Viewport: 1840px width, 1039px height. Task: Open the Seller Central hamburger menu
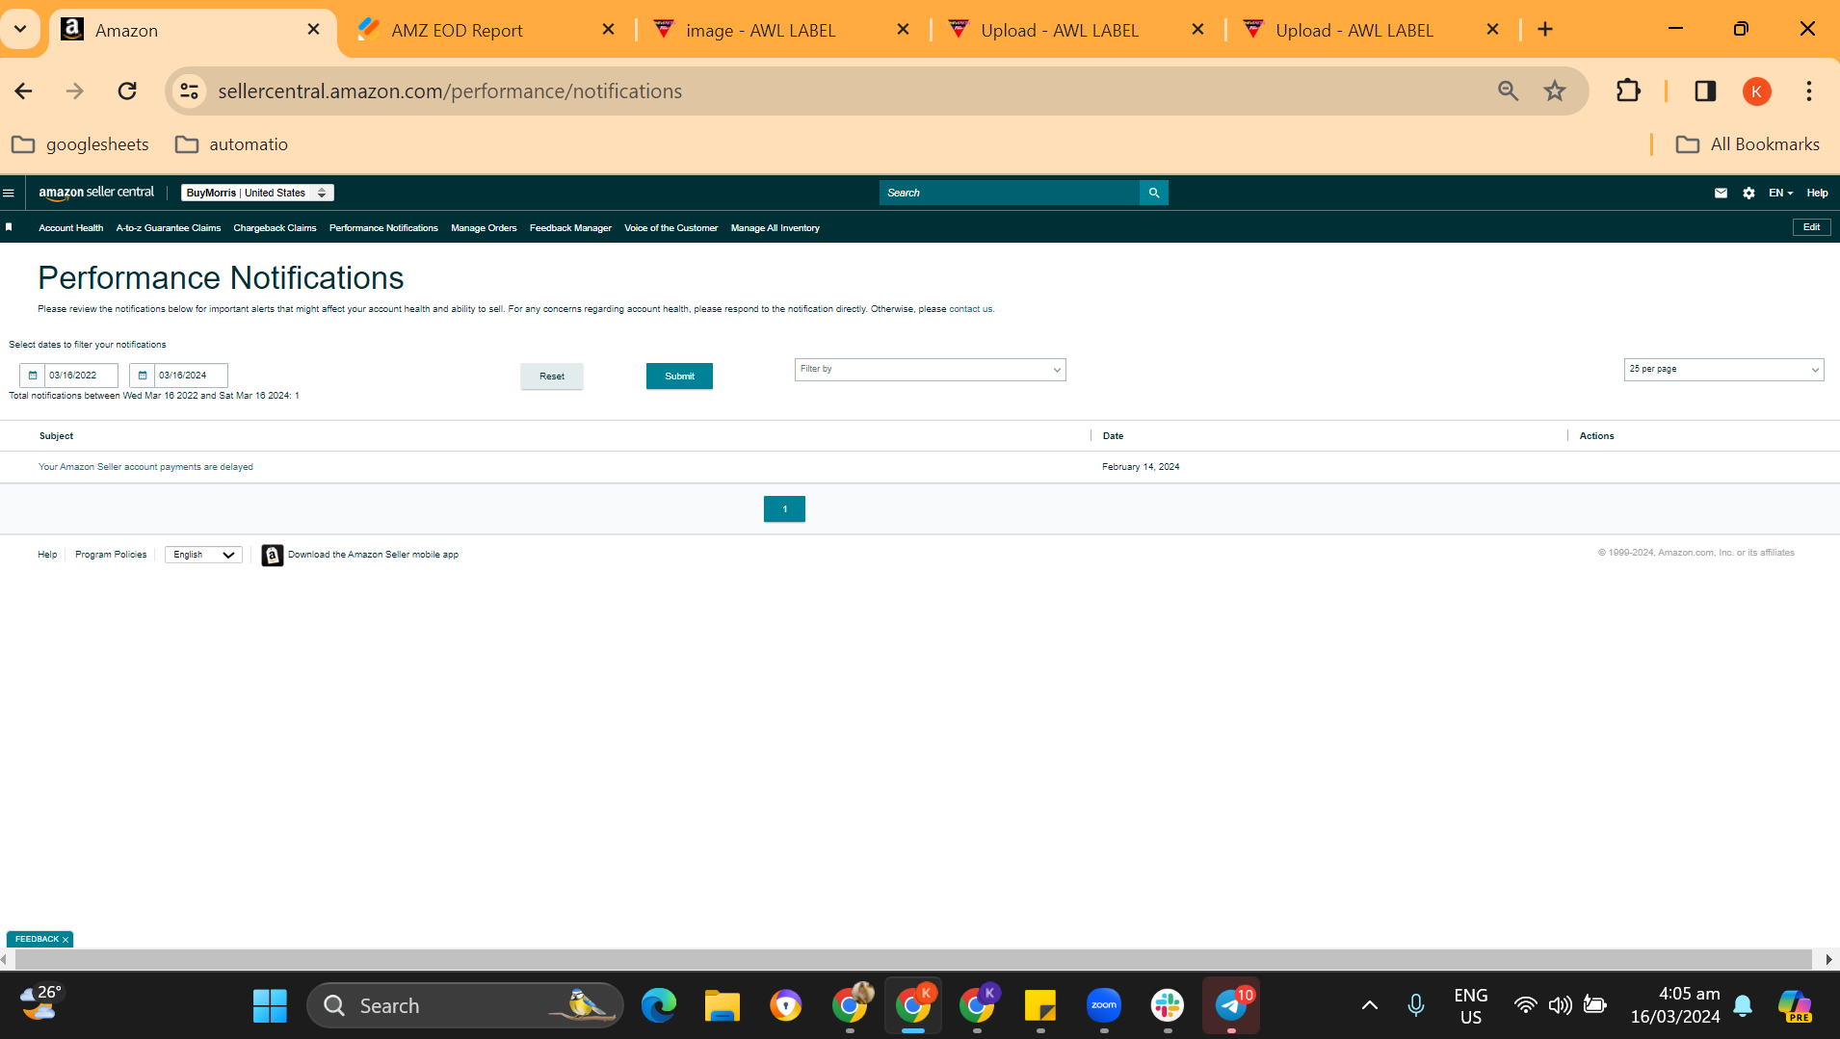point(9,193)
